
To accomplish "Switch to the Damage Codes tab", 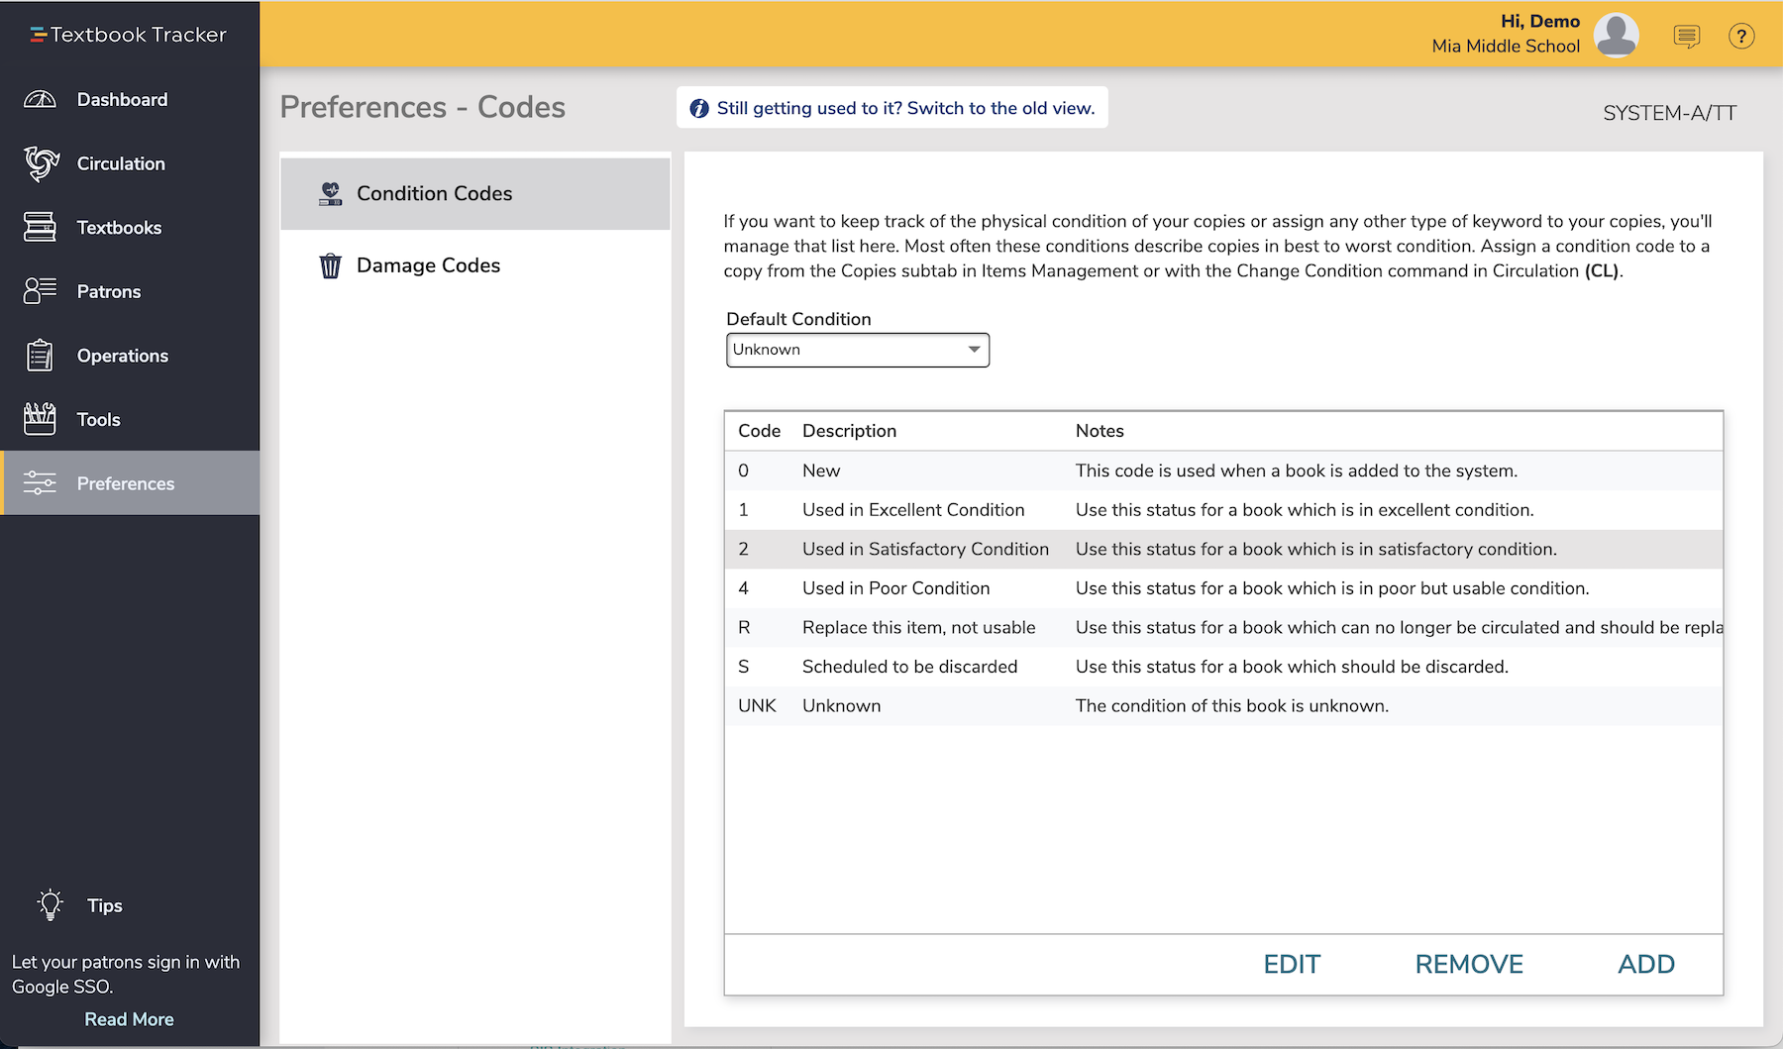I will point(475,265).
